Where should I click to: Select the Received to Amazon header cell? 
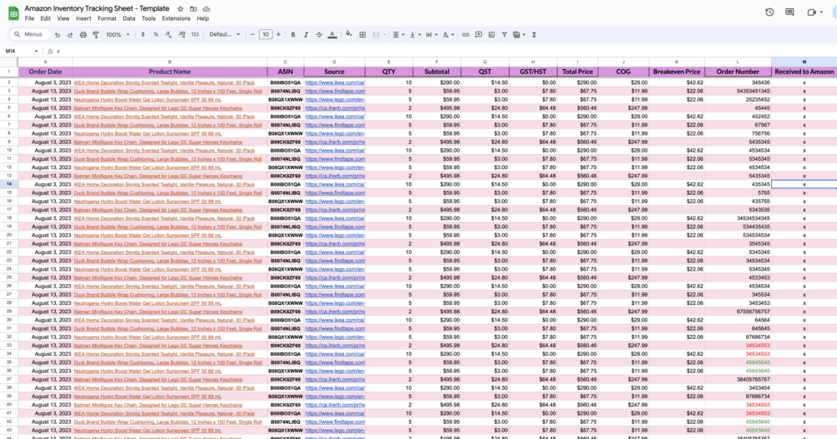click(x=804, y=72)
